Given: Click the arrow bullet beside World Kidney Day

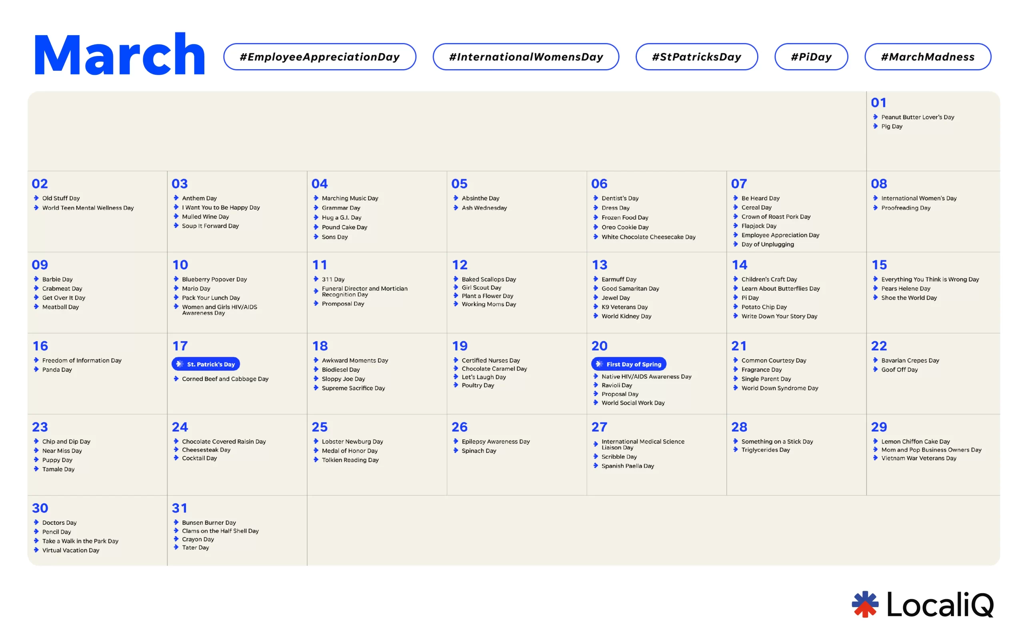Looking at the screenshot, I should [x=595, y=316].
